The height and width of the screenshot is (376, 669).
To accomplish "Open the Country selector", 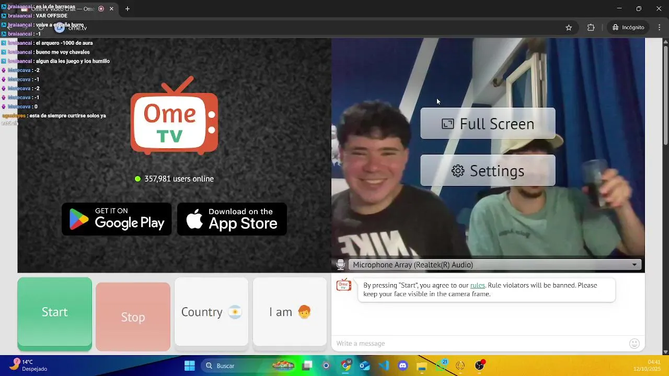I will click(211, 312).
